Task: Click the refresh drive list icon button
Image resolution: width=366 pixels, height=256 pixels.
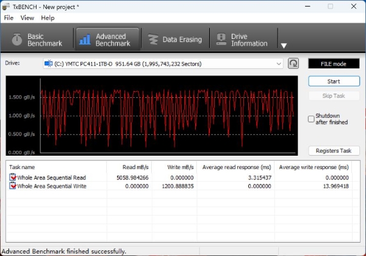Action: (x=293, y=63)
